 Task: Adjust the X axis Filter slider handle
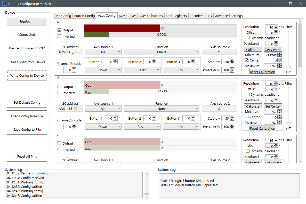tap(288, 67)
